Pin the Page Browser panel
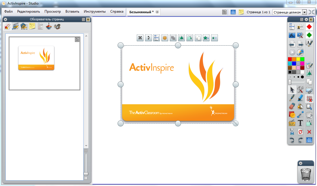The image size is (317, 186). click(88, 20)
